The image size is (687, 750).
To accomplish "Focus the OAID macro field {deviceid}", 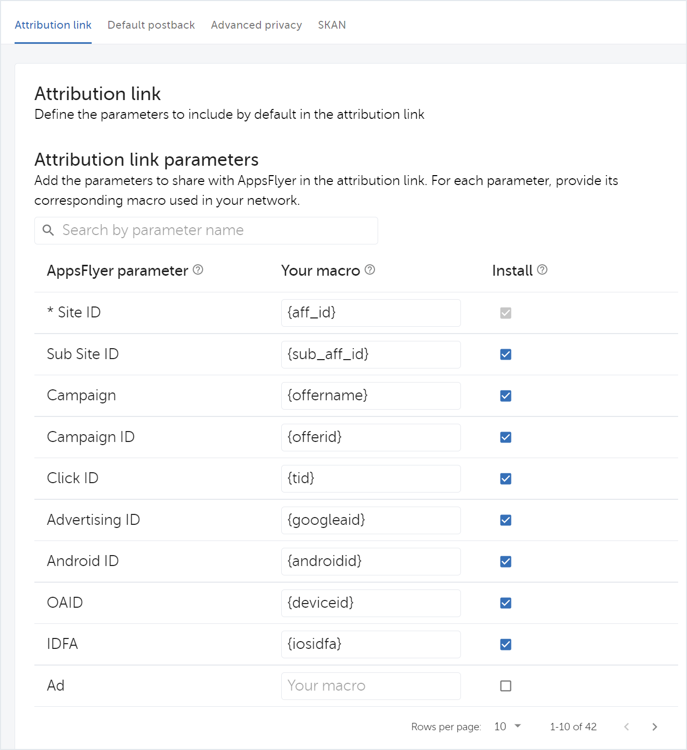I will pyautogui.click(x=371, y=603).
